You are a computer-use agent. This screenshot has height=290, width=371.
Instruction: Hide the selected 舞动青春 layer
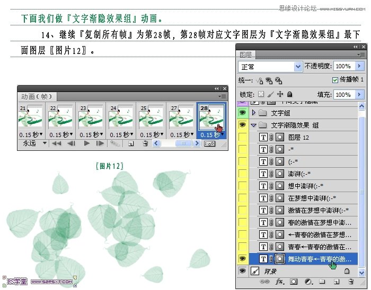click(x=242, y=259)
